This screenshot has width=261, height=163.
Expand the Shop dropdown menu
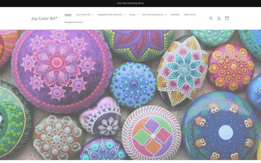[134, 15]
